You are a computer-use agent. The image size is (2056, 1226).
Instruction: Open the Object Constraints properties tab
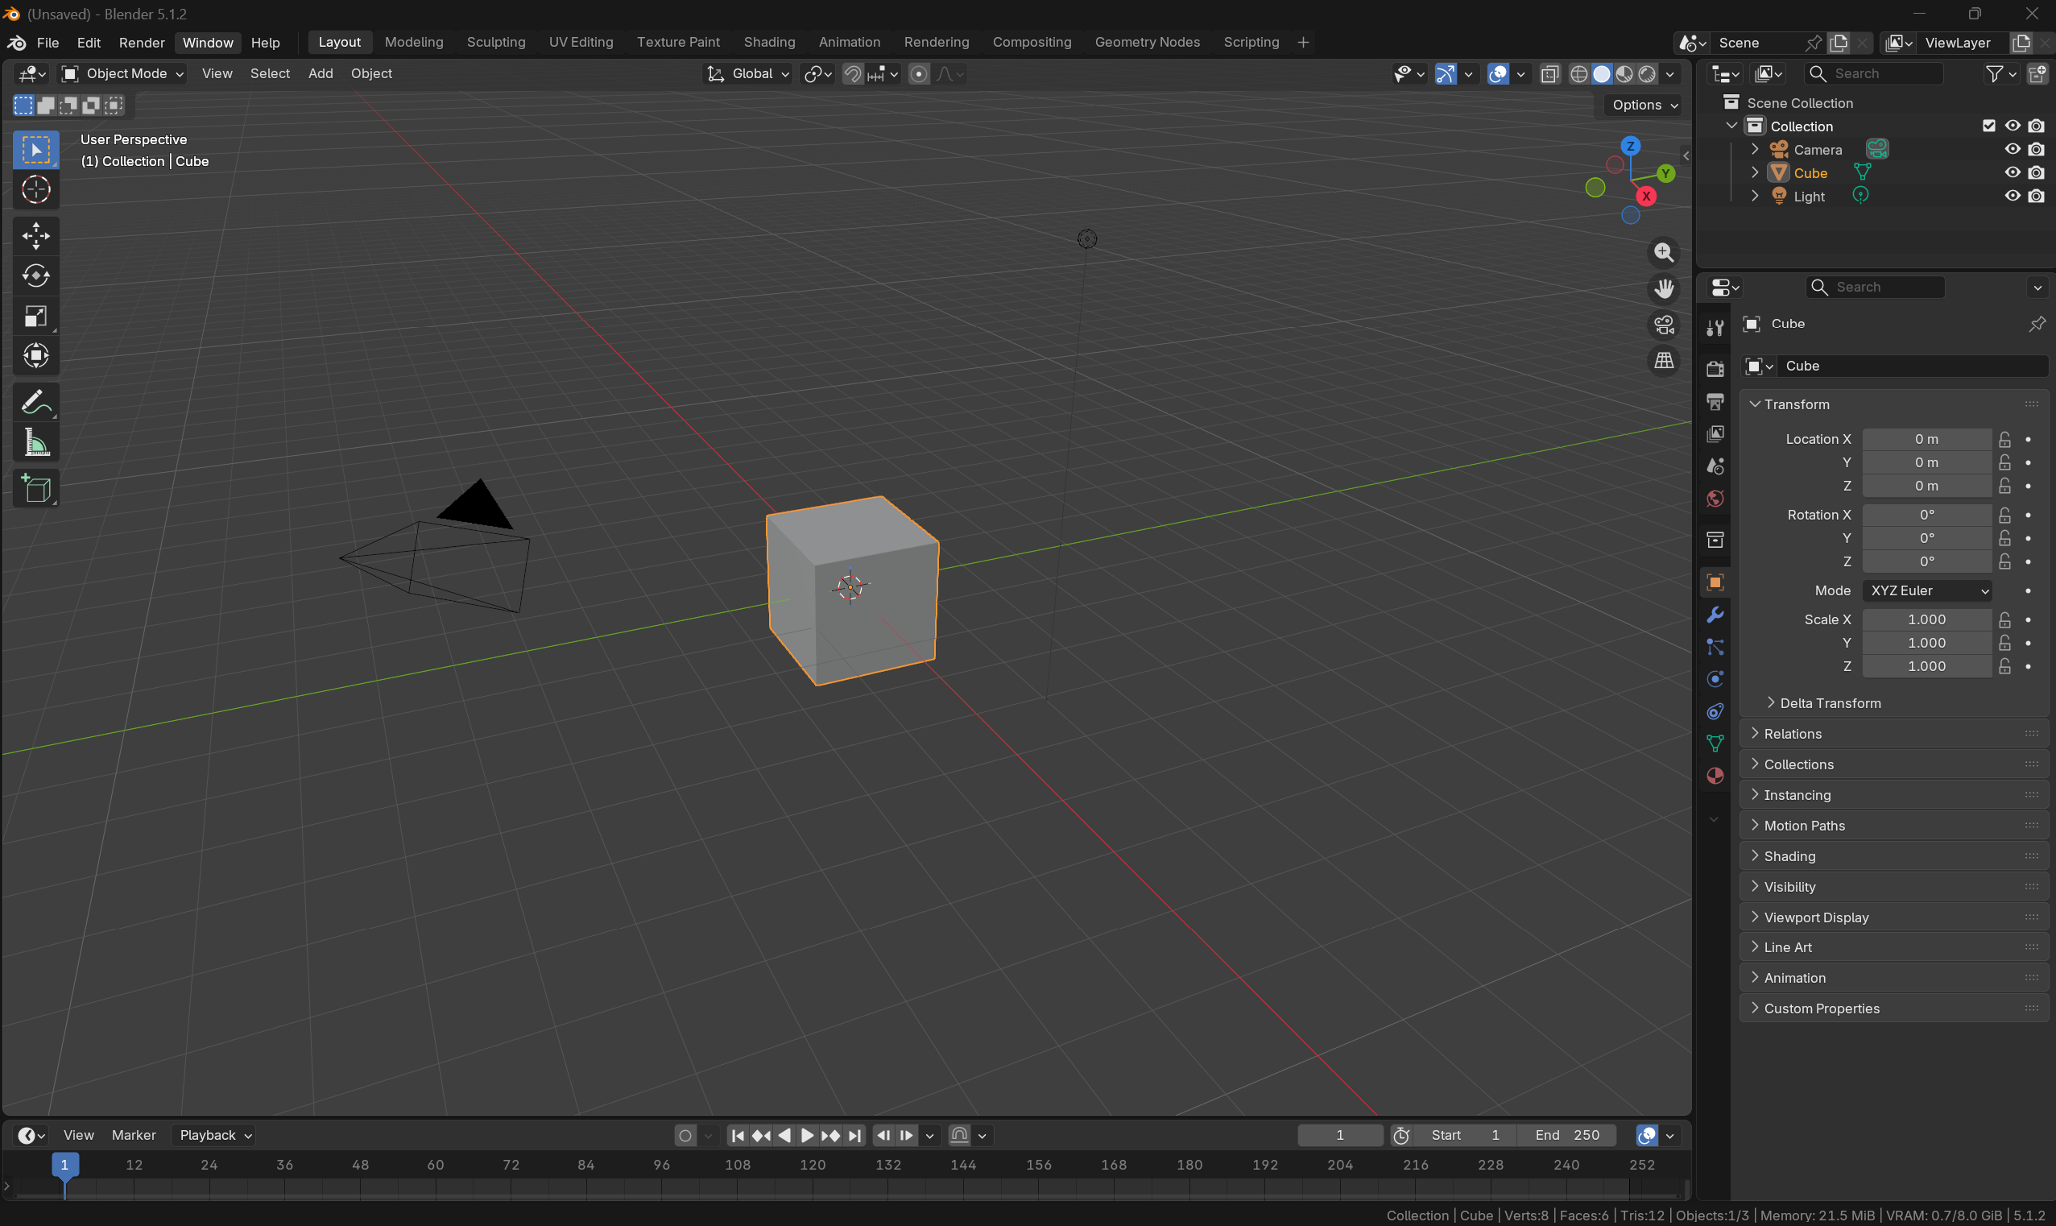pos(1715,711)
